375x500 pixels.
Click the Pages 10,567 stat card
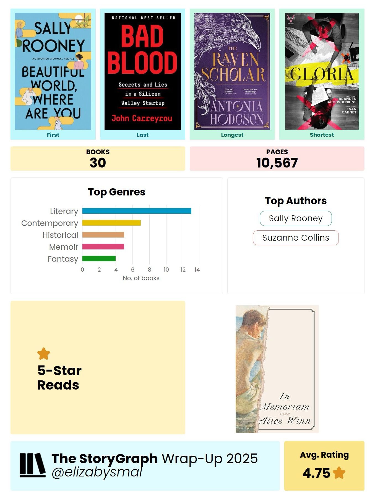(277, 159)
